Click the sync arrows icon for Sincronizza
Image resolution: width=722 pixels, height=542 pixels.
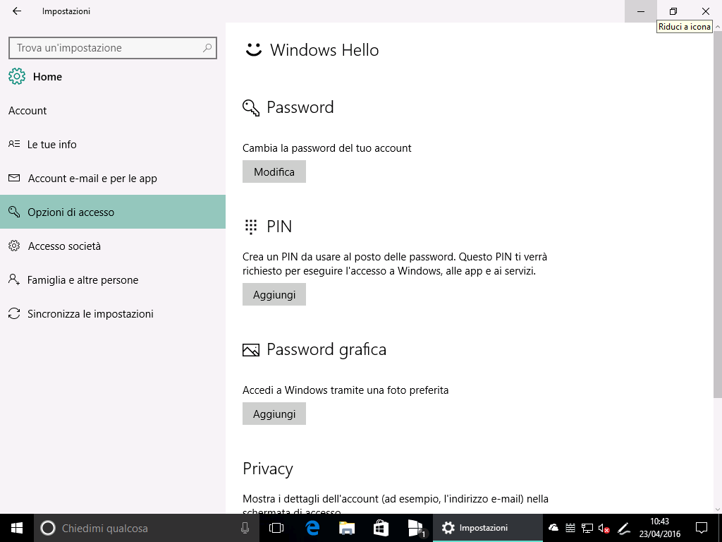coord(14,313)
